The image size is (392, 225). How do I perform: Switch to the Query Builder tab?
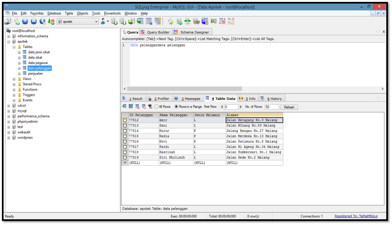click(155, 32)
